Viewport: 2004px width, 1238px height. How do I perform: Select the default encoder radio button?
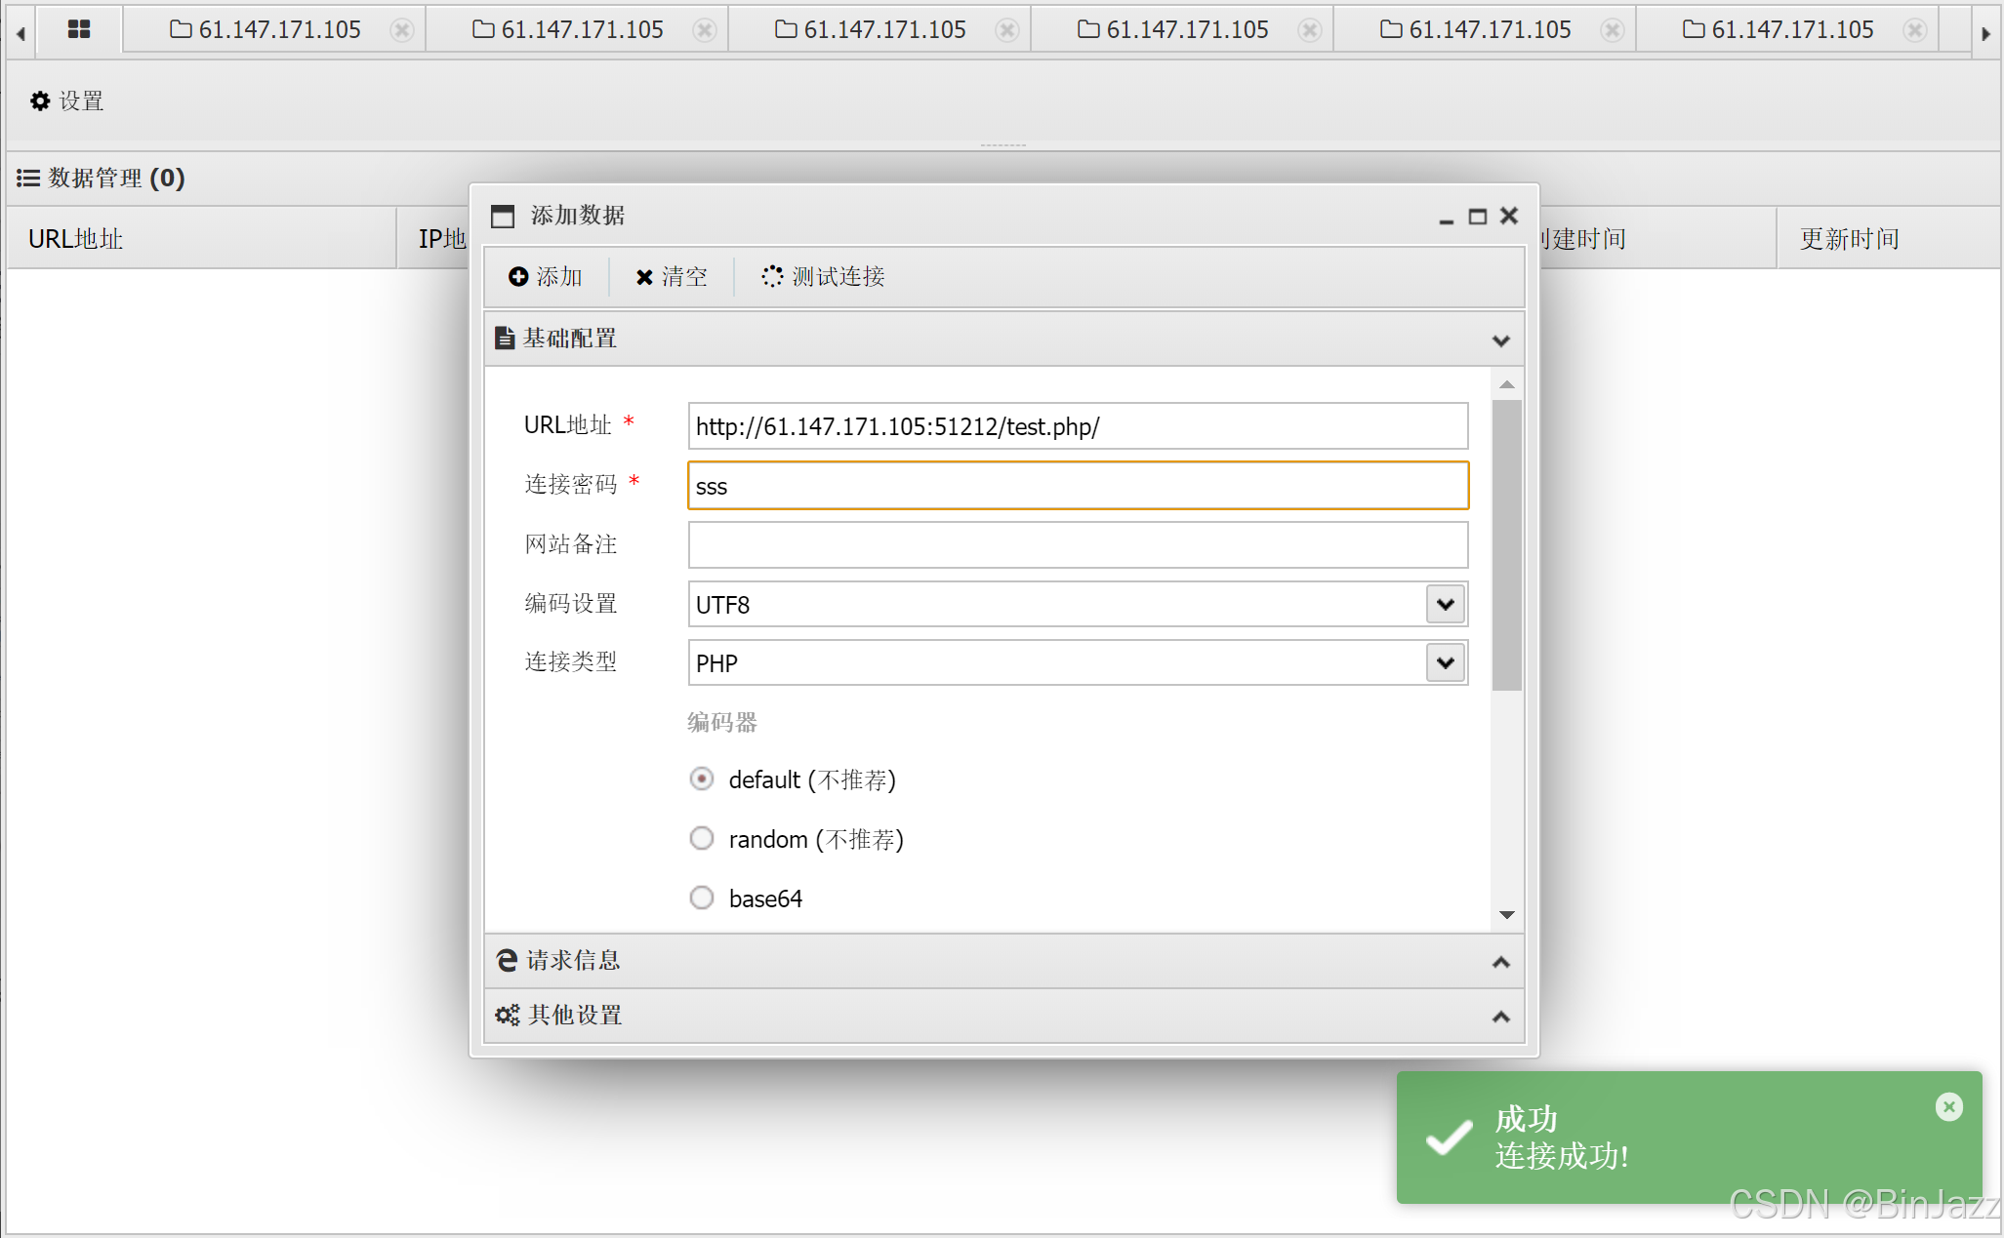[702, 779]
